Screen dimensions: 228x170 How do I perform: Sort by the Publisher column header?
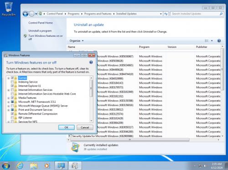pos(208,47)
